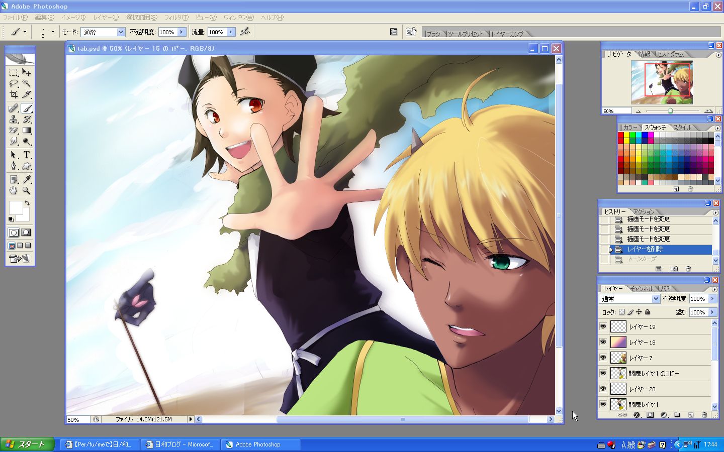Viewport: 724px width, 452px height.
Task: Toggle lock transparent pixels in Layers panel
Action: tap(621, 312)
